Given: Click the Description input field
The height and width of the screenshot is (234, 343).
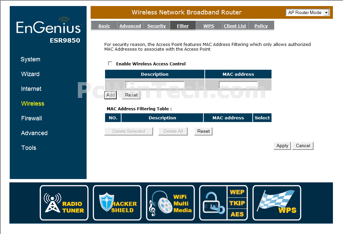Looking at the screenshot, I should click(x=155, y=85).
